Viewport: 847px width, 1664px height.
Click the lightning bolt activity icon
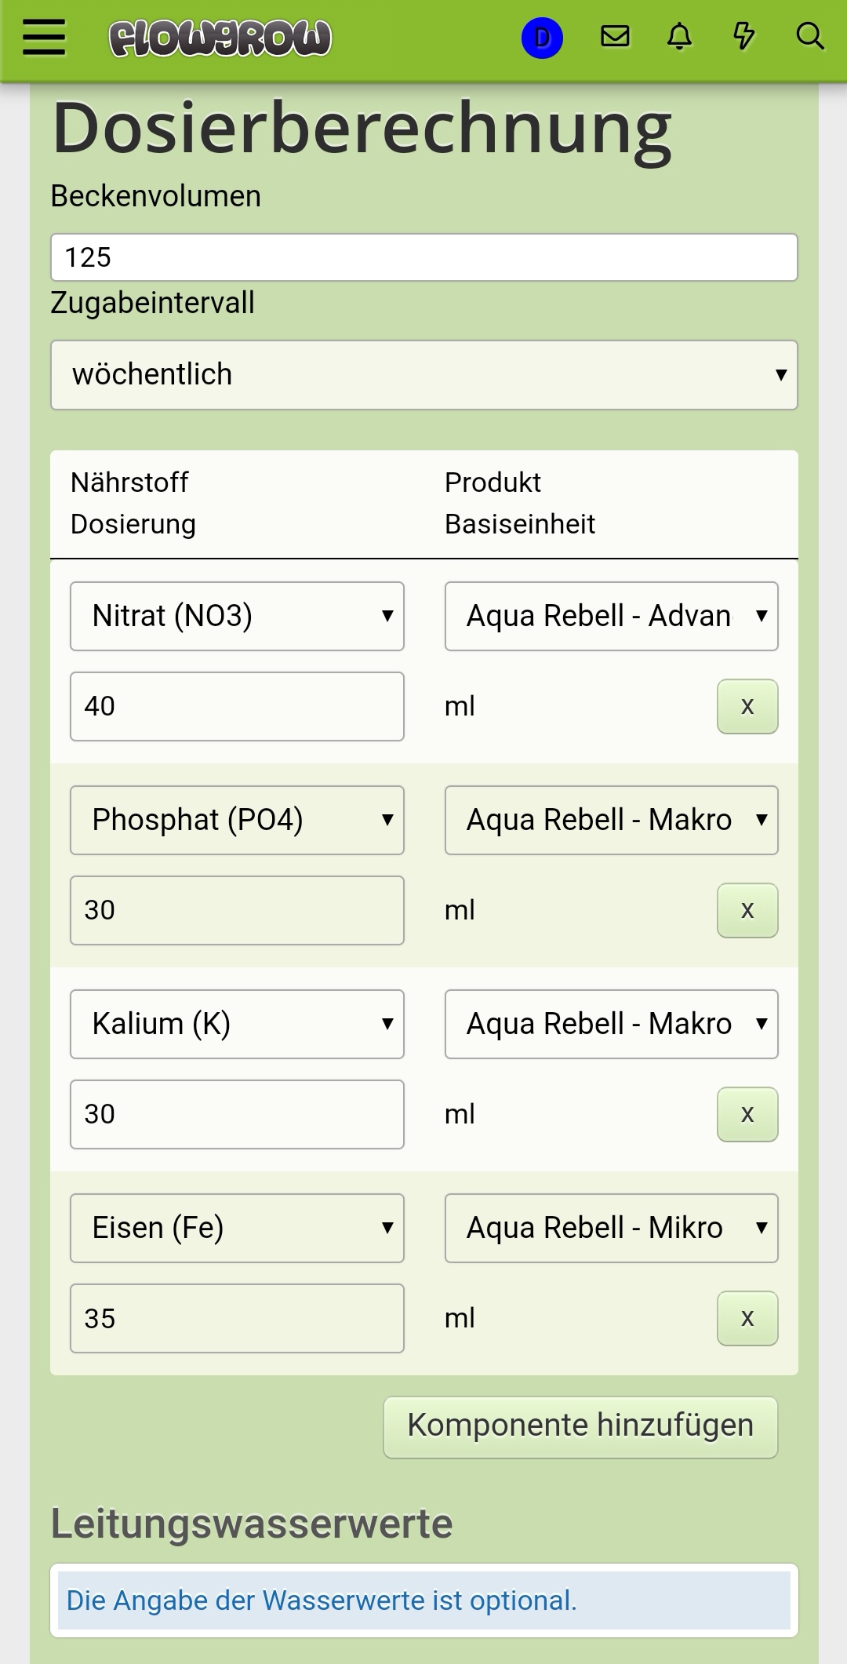[x=743, y=36]
